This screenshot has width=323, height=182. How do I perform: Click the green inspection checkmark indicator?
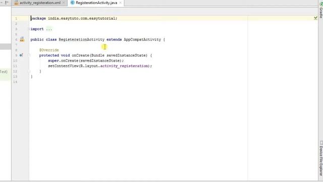tap(315, 18)
